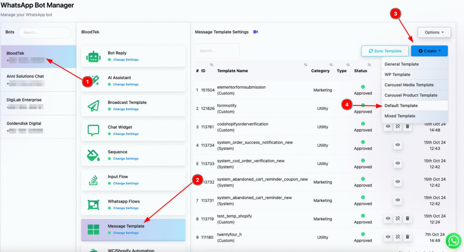Expand the Create dropdown button
Viewport: 464px width, 252px height.
pos(429,51)
